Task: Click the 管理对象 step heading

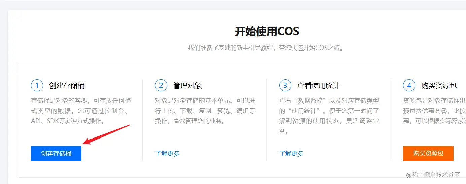Action: click(x=187, y=86)
